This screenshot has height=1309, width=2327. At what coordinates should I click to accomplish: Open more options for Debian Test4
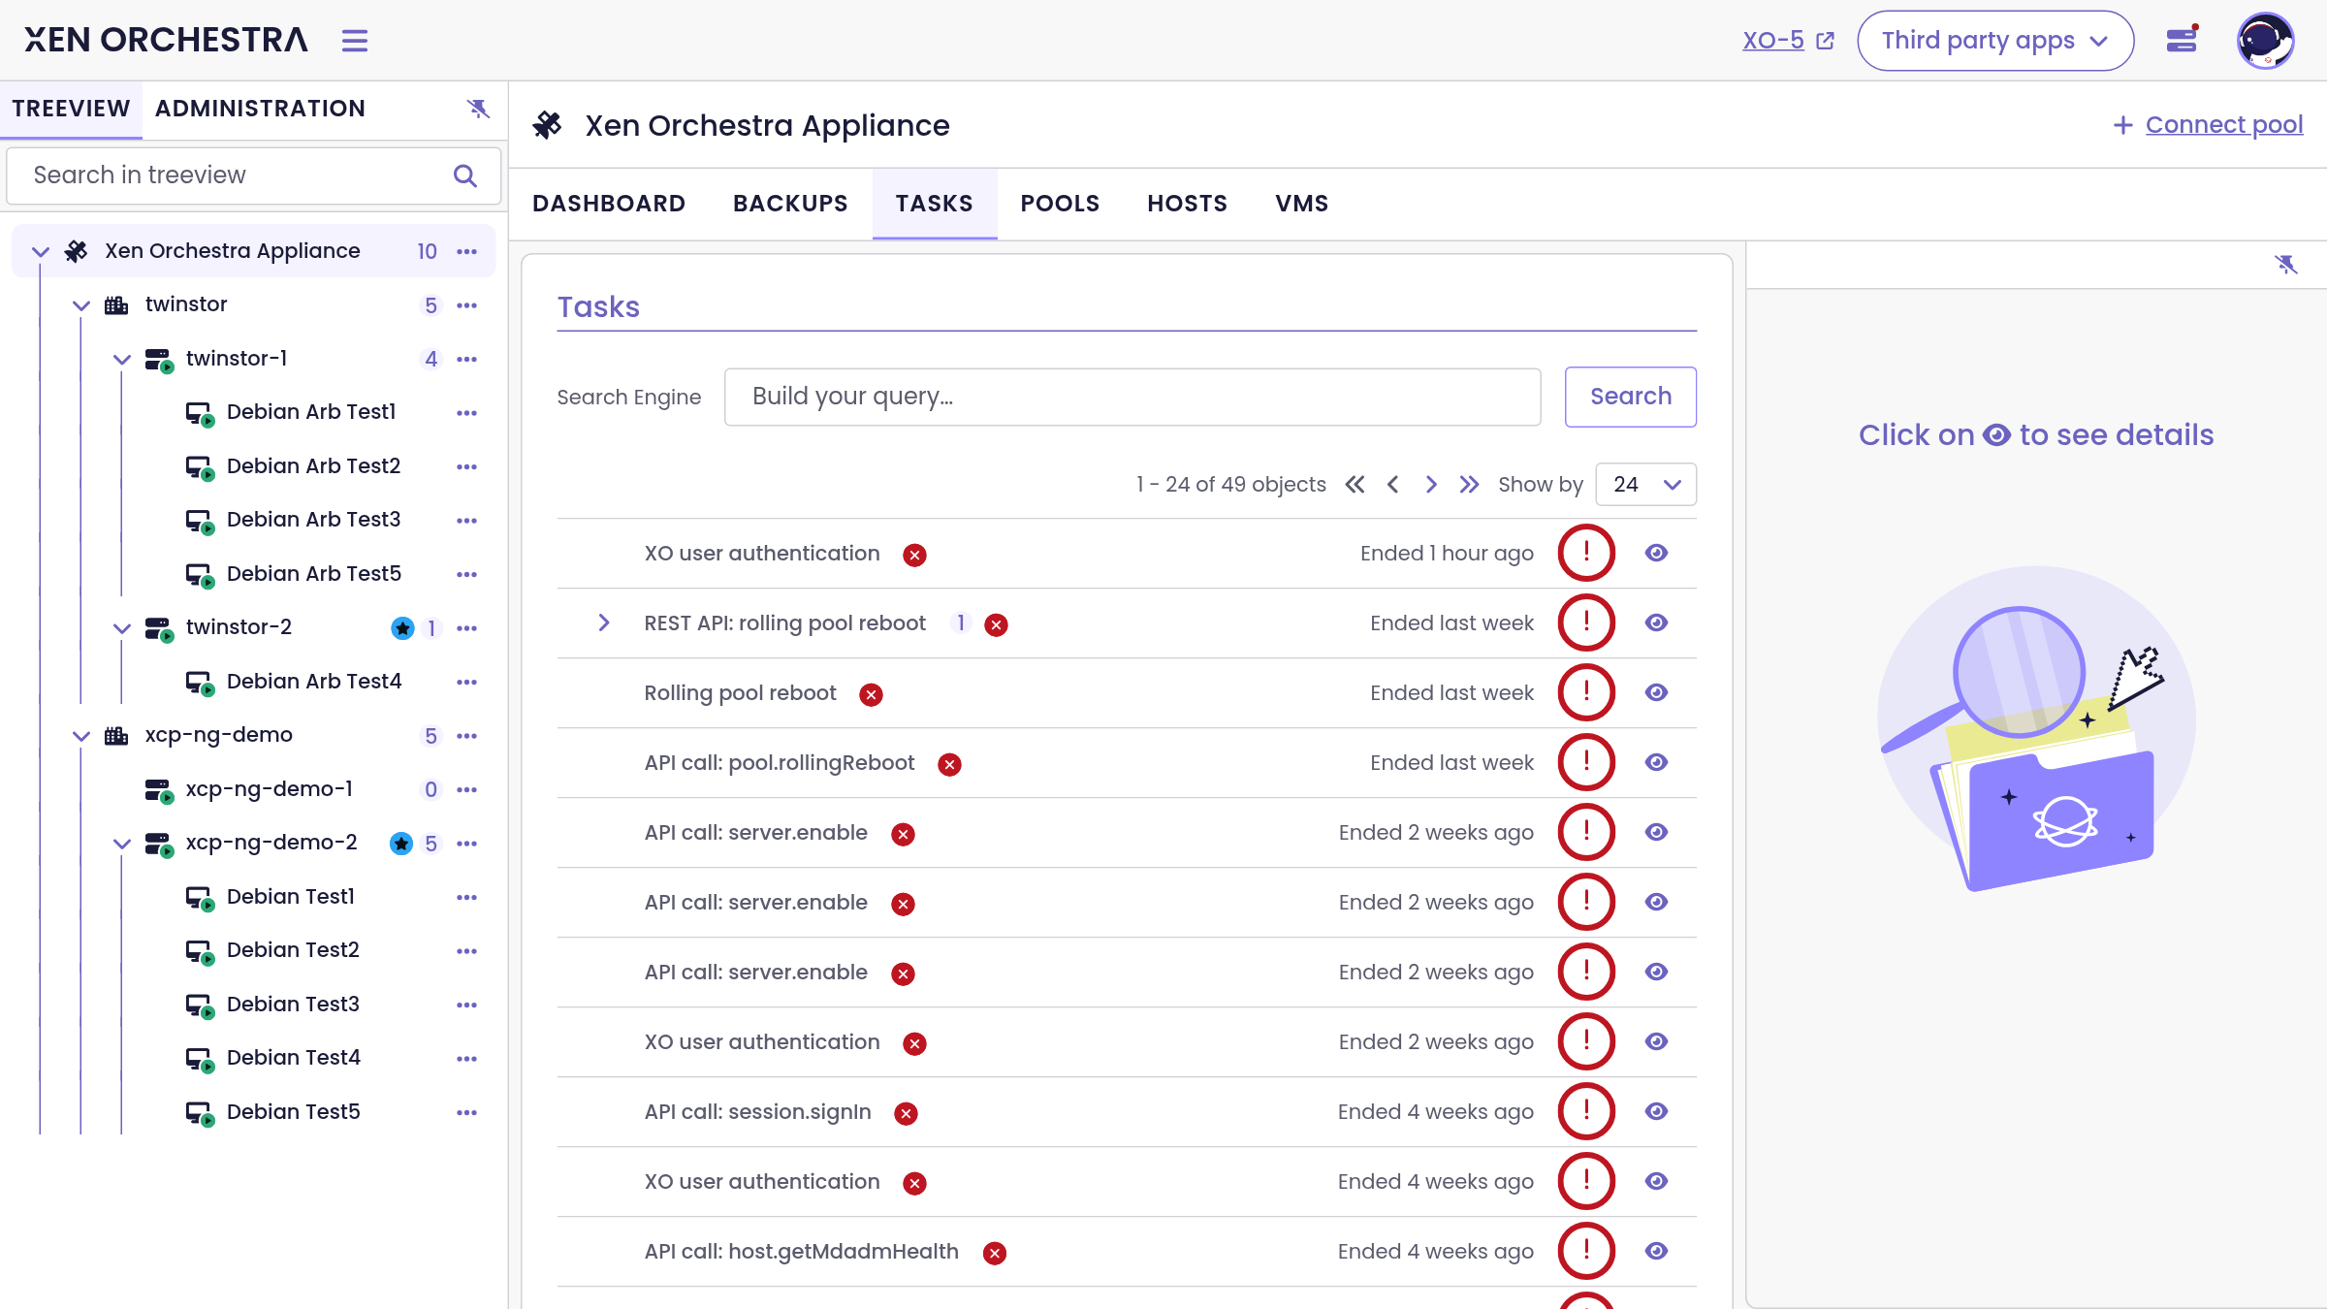(467, 1059)
